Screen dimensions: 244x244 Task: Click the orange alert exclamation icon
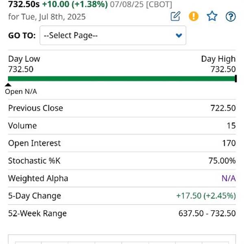194,16
